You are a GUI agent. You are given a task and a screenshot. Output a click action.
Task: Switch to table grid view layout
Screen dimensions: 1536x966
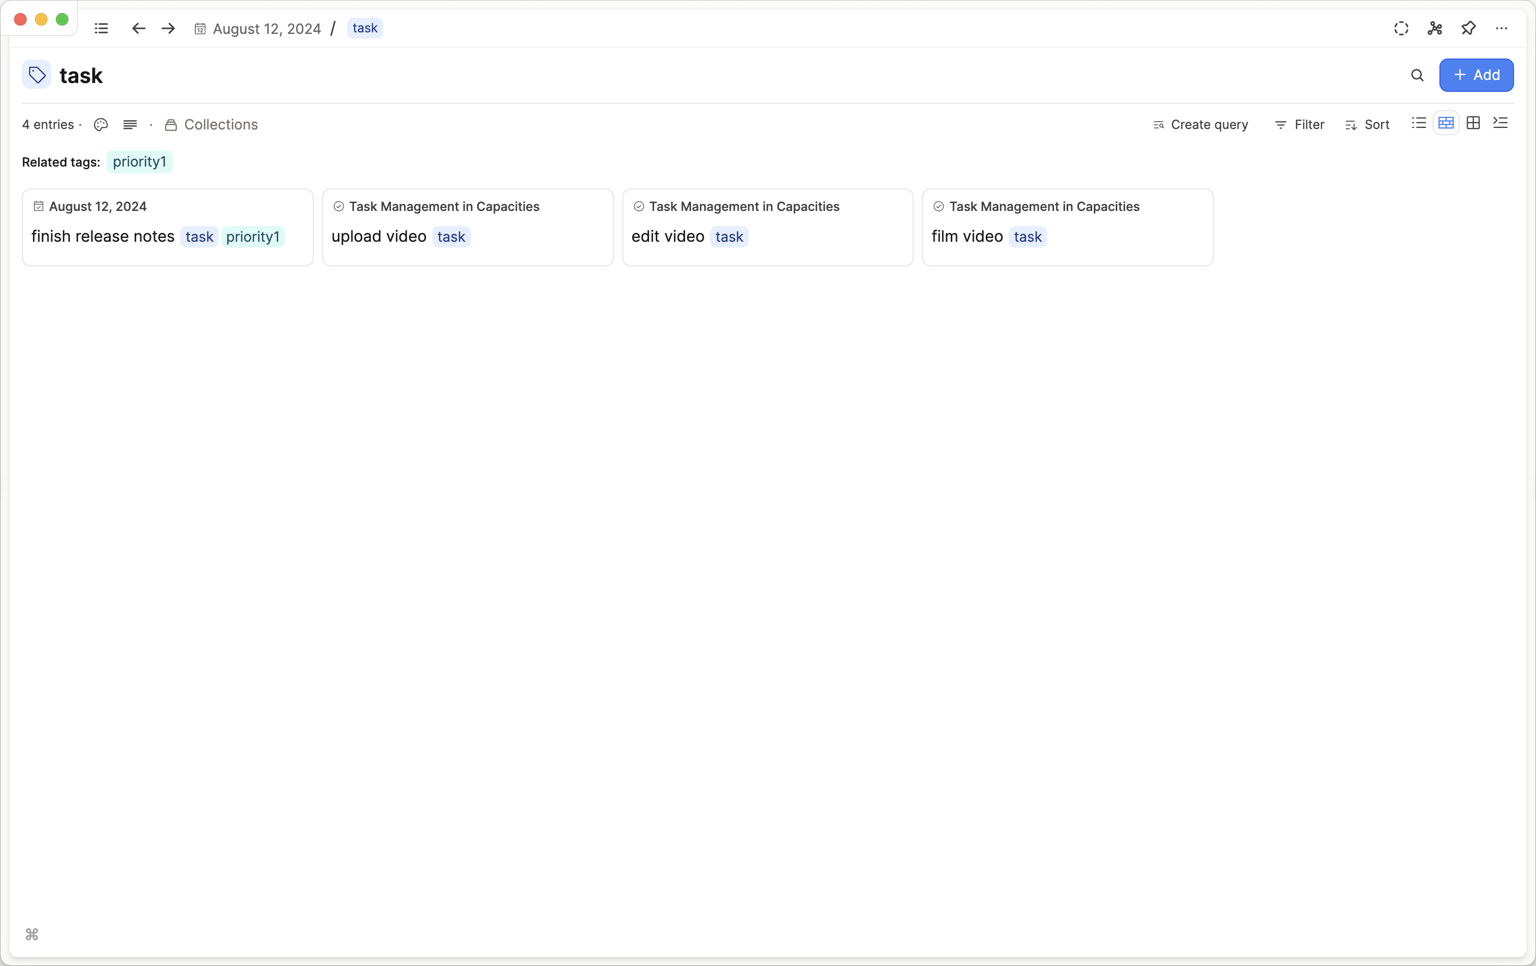click(x=1473, y=123)
